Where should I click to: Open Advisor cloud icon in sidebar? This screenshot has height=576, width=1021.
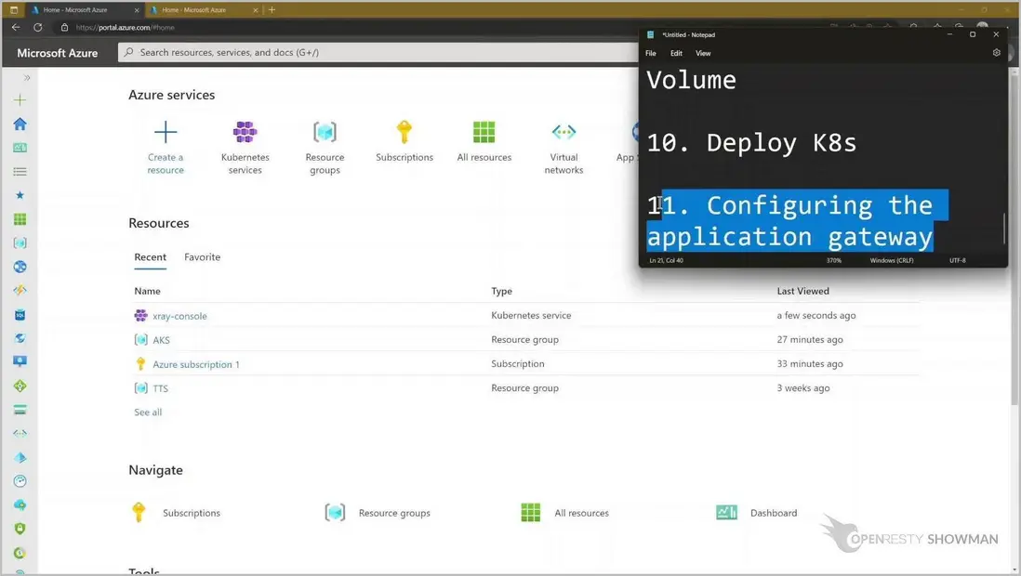pos(20,505)
